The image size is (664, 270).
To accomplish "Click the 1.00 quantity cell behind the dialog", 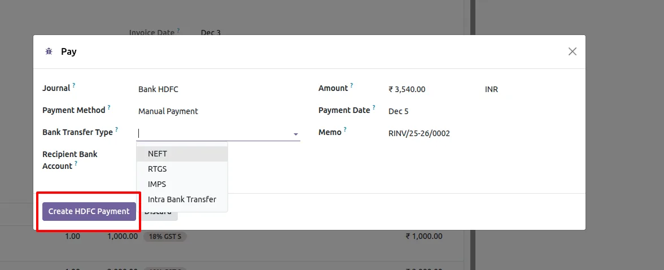I will (x=72, y=236).
